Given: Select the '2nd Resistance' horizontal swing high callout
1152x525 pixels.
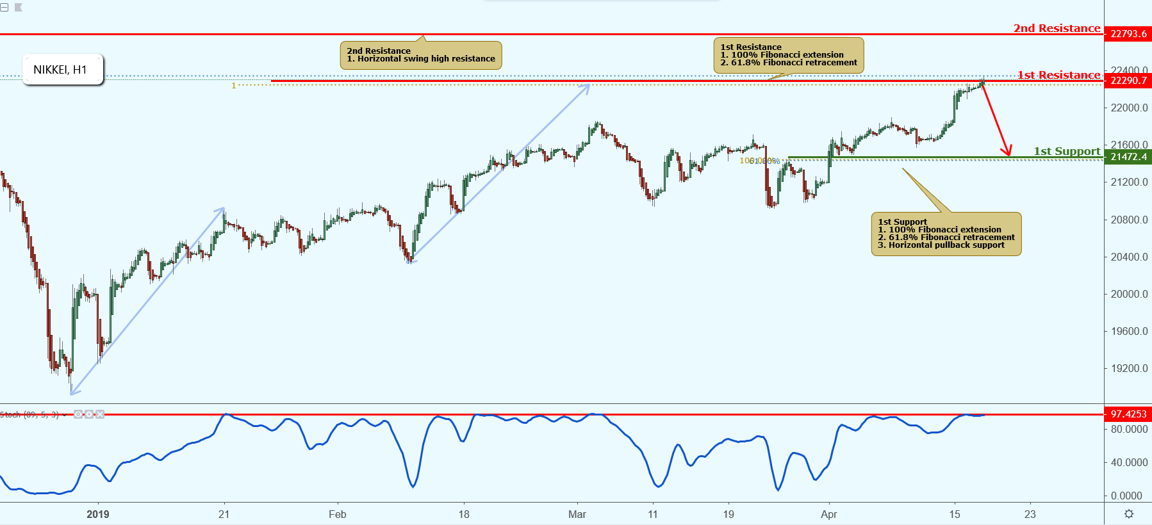Looking at the screenshot, I should [x=421, y=55].
